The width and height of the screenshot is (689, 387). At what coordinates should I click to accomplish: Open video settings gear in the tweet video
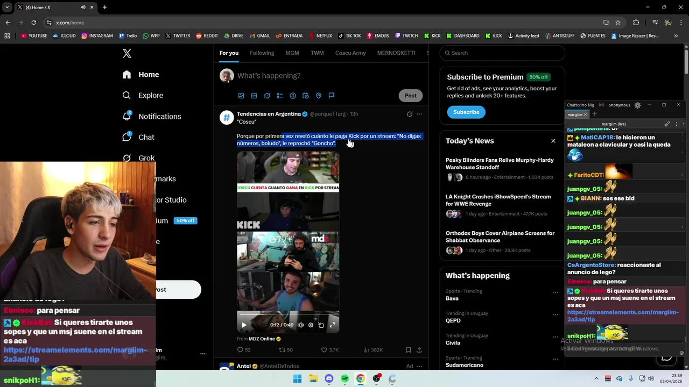(x=311, y=325)
